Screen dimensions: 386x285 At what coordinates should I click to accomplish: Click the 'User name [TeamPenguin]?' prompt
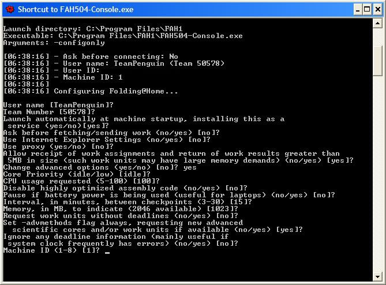(58, 105)
